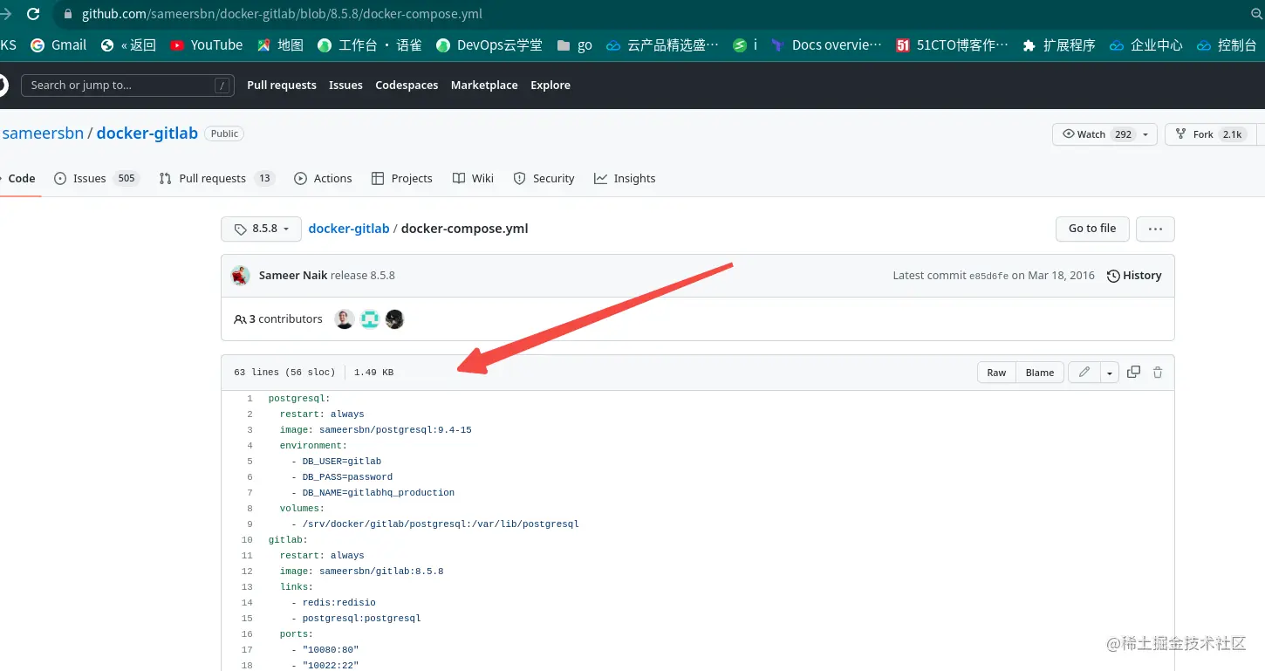Edit the file with the pencil icon
This screenshot has width=1265, height=671.
[1084, 373]
